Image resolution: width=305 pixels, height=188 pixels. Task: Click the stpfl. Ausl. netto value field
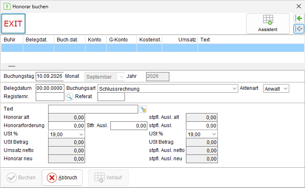(202, 151)
